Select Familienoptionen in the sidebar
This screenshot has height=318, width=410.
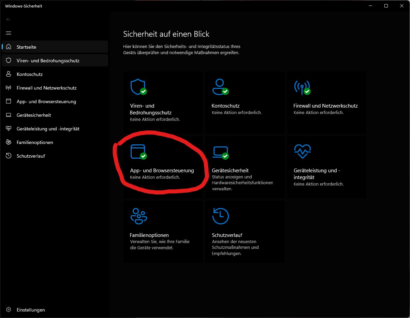[x=55, y=142]
